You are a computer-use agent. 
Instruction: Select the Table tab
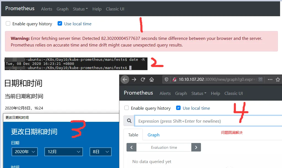[x=133, y=135]
